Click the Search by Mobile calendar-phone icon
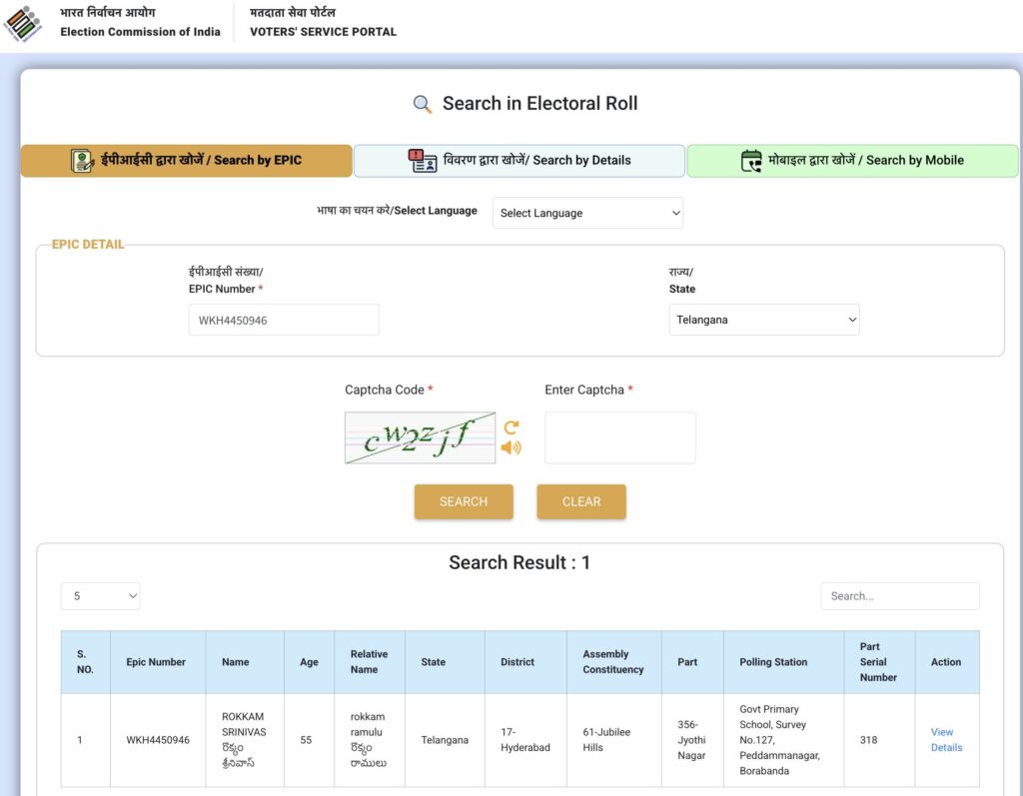 click(x=751, y=161)
